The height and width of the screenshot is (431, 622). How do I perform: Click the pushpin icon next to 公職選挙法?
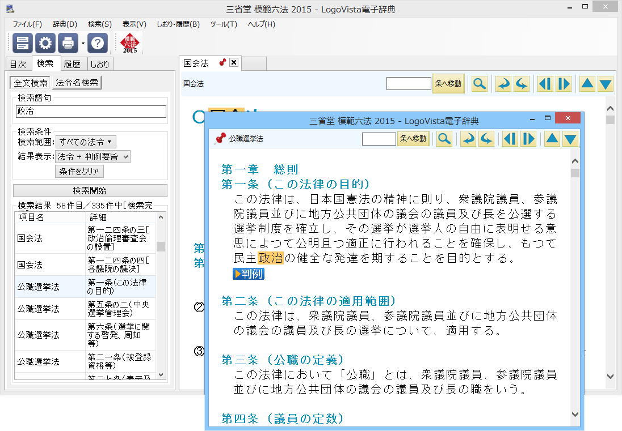click(x=221, y=138)
